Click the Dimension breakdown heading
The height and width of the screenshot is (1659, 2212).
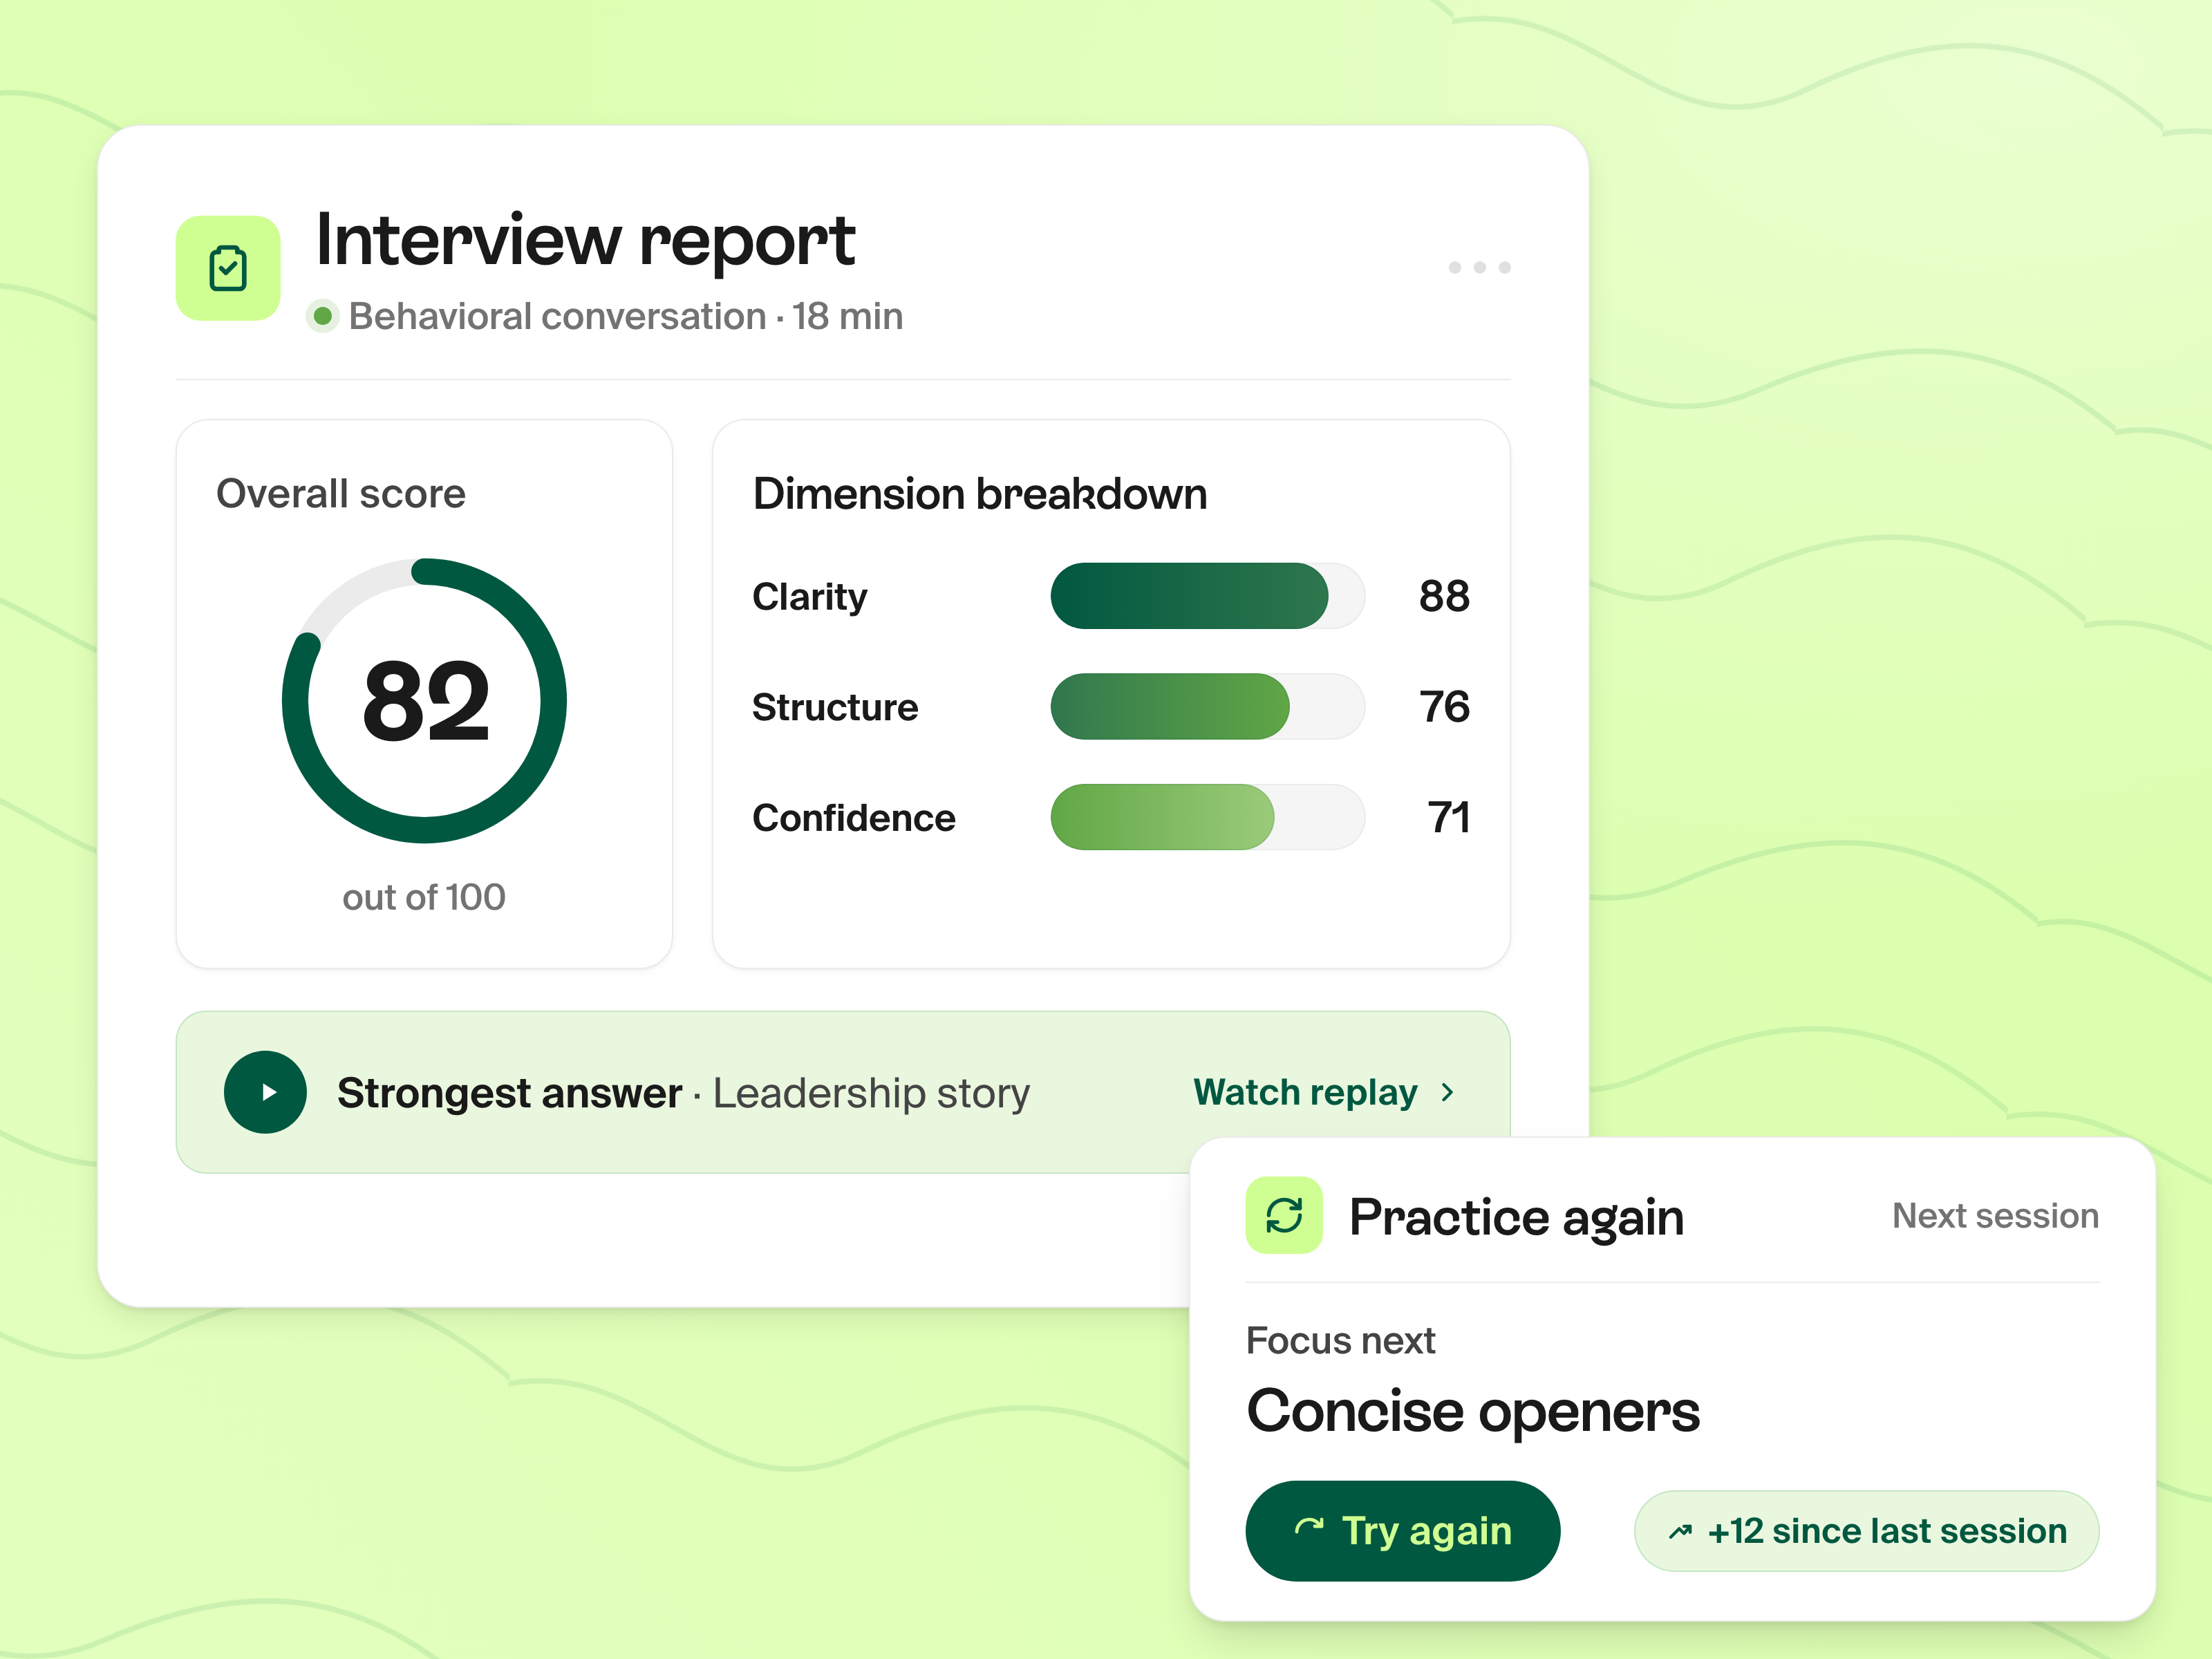click(x=980, y=493)
